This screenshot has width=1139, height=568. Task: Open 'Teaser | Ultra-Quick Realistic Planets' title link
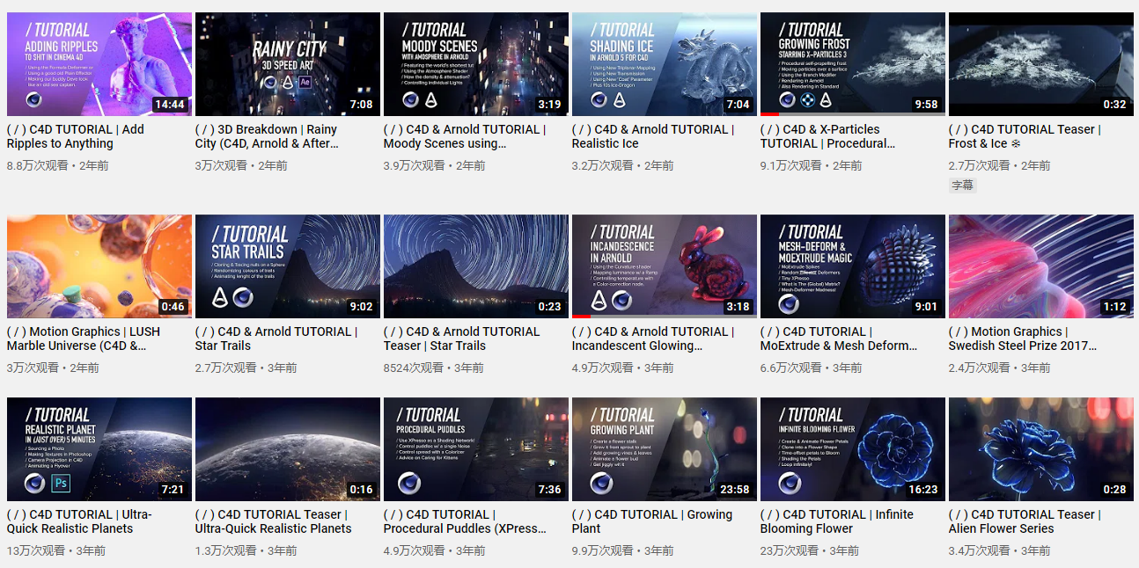point(273,521)
